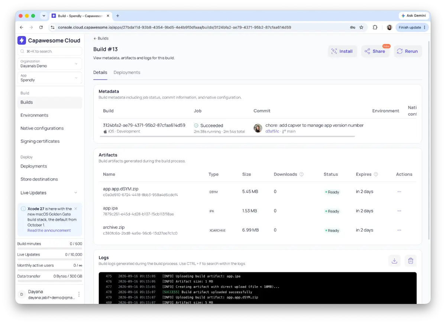Click the Downloads column info icon
The image size is (446, 324).
click(301, 174)
